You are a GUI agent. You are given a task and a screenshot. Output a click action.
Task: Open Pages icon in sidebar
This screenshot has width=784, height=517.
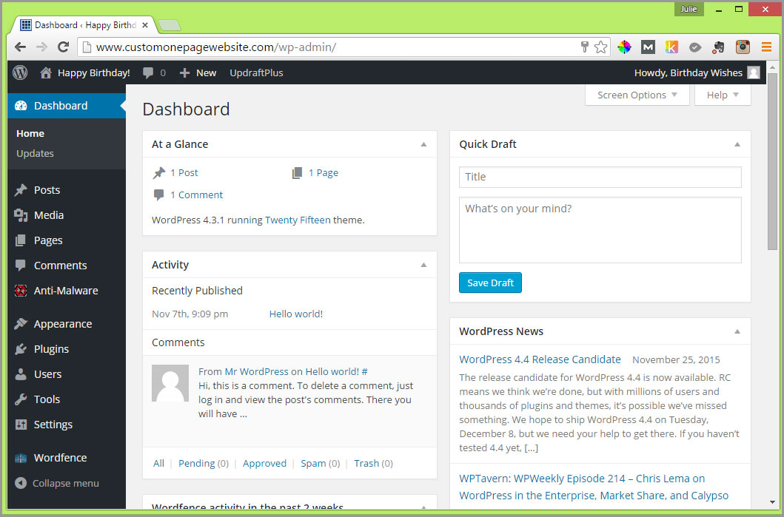[21, 240]
